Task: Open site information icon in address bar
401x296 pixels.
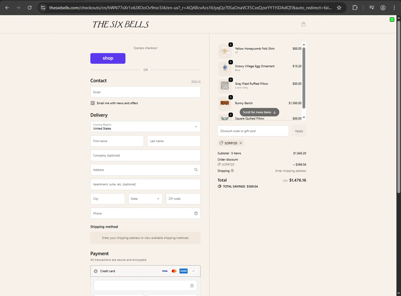Action: click(43, 8)
